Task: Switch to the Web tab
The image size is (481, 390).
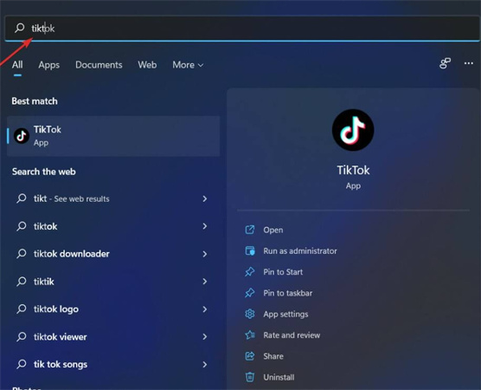Action: point(147,65)
